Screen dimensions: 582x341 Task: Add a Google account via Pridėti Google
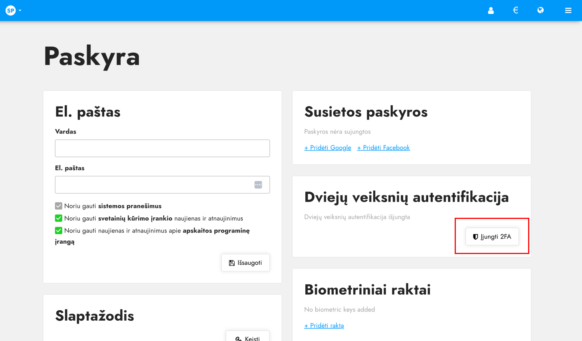click(327, 148)
